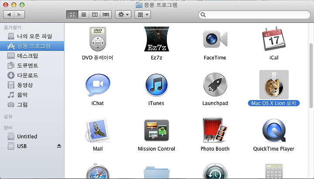Switch to list view
This screenshot has height=179, width=314.
(84, 15)
